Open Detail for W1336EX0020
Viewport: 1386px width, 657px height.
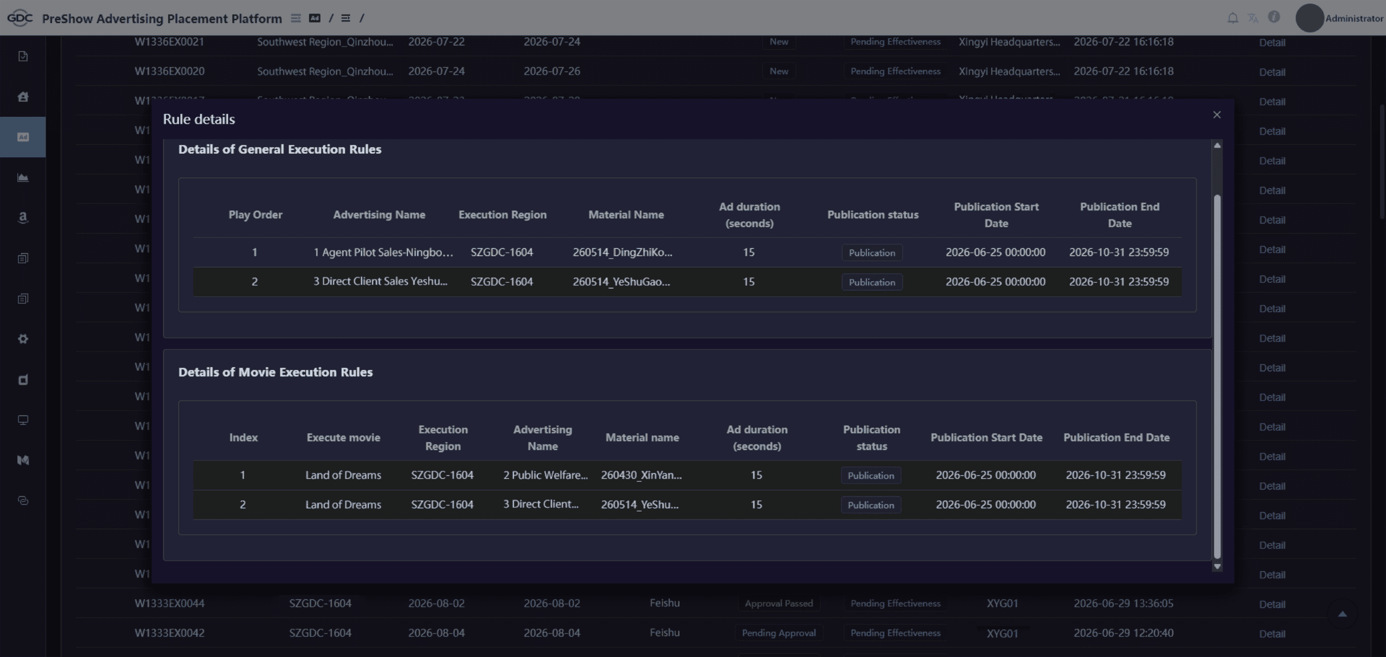[x=1272, y=72]
